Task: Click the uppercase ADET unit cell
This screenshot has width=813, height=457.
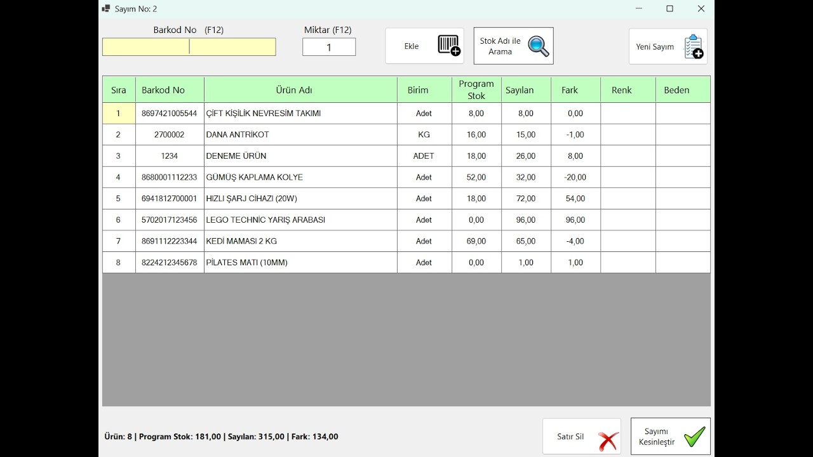Action: [x=424, y=156]
